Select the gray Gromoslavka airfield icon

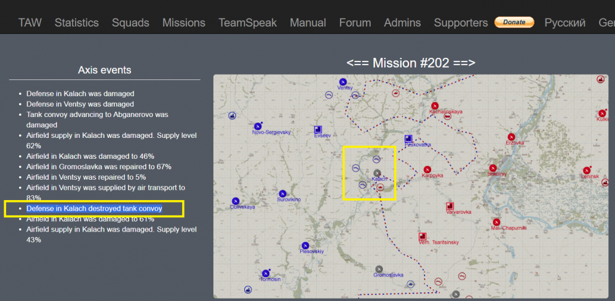379,269
